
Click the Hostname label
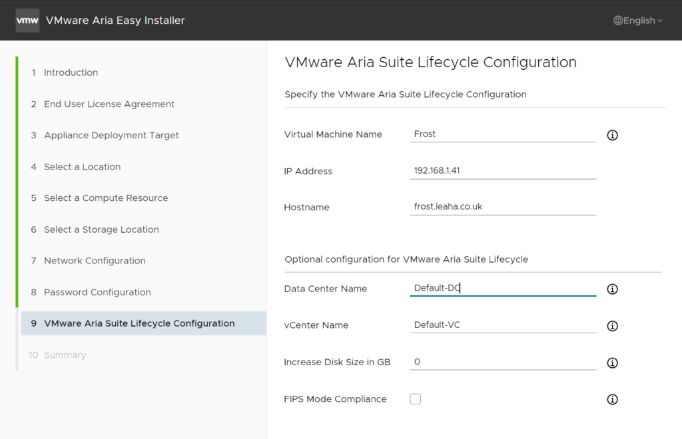pos(306,207)
